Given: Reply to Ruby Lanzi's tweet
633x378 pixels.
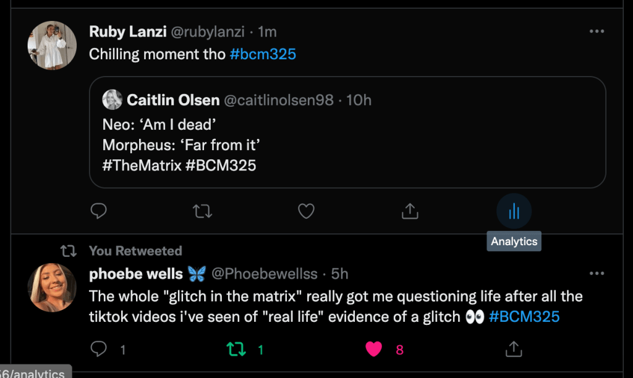Looking at the screenshot, I should coord(99,212).
